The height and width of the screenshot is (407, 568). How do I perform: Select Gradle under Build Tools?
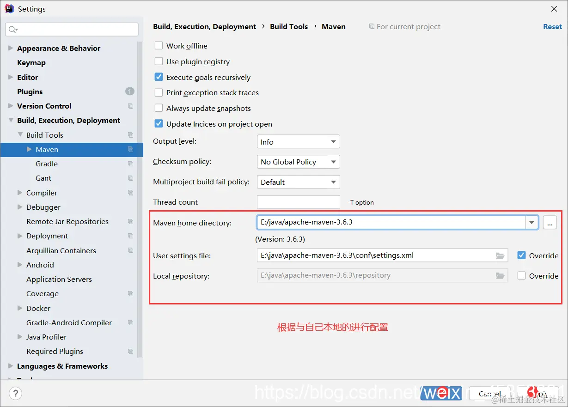[x=47, y=164]
